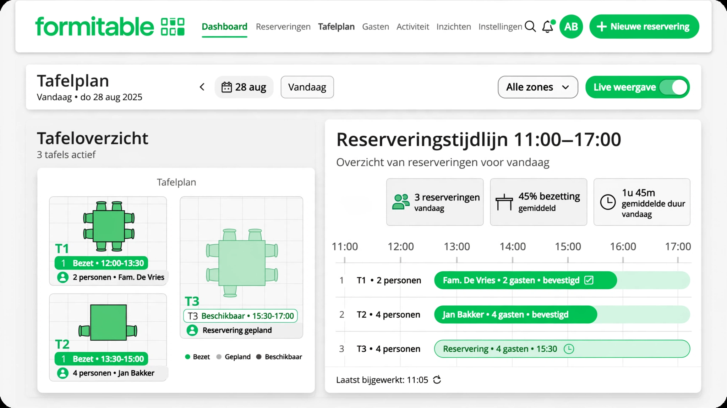727x408 pixels.
Task: Click the '45% bezetting' card
Action: (539, 202)
